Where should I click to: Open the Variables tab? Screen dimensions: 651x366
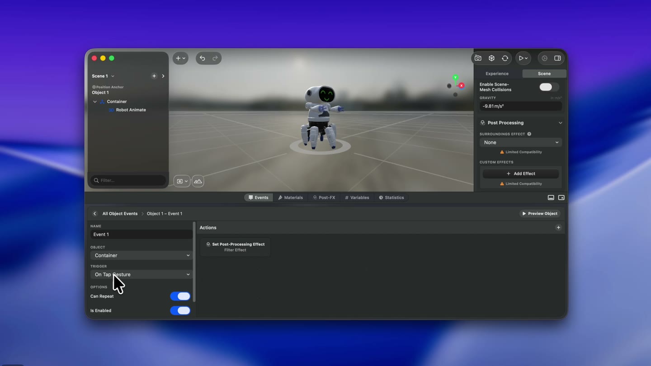[357, 197]
